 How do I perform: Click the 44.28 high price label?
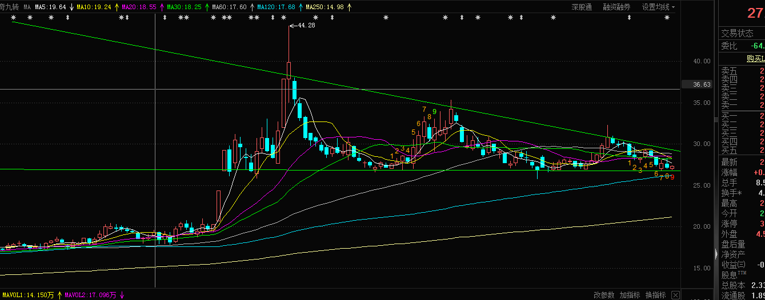tap(307, 25)
